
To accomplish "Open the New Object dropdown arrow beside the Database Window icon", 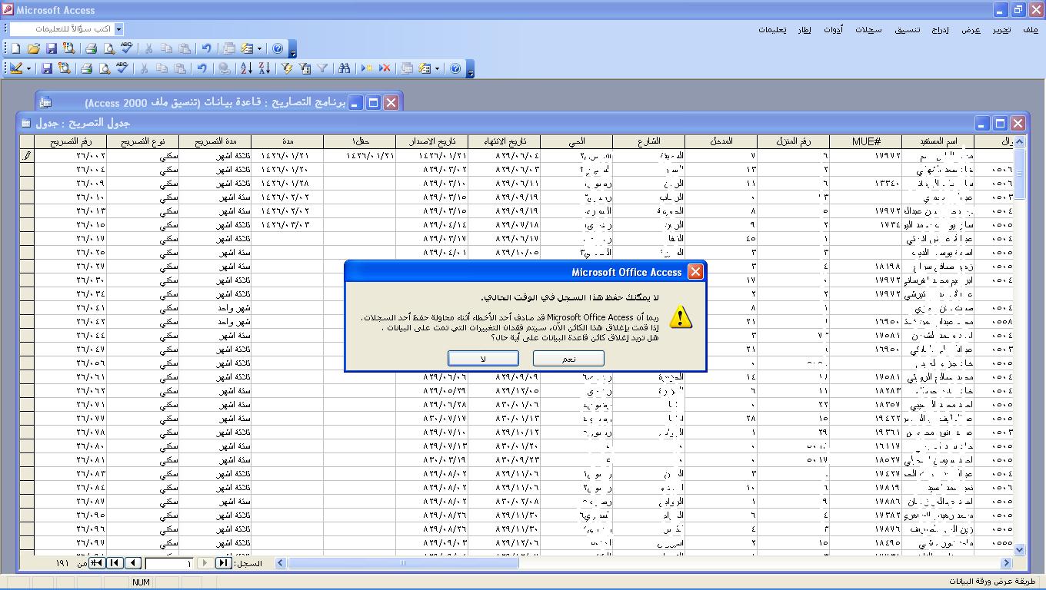I will coord(437,68).
